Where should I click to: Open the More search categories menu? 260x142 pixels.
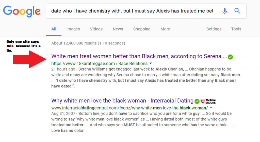coord(165,29)
